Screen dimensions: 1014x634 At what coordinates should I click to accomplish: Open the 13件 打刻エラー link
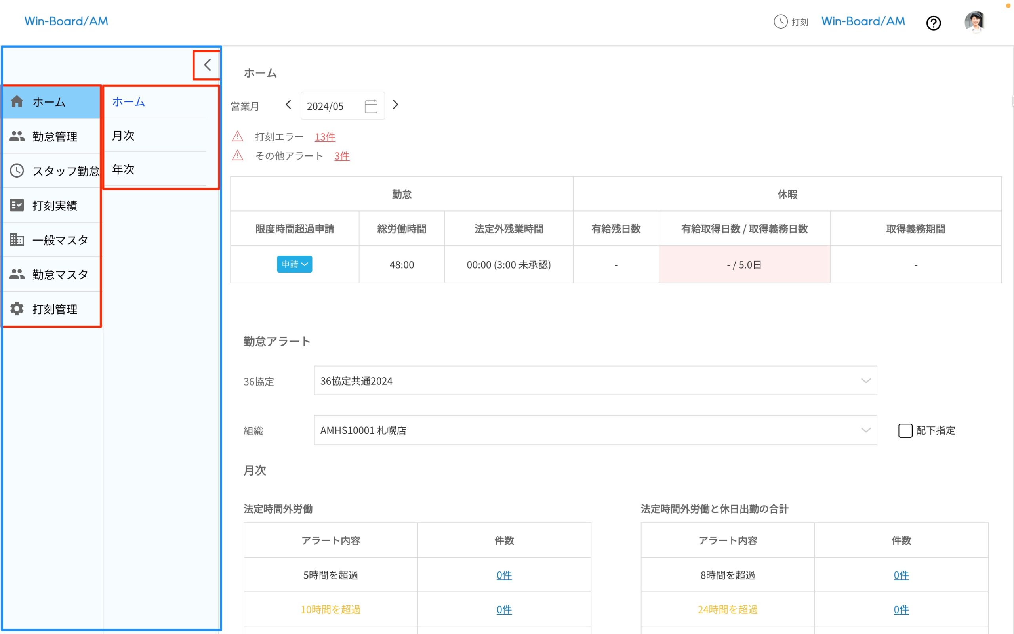tap(324, 137)
